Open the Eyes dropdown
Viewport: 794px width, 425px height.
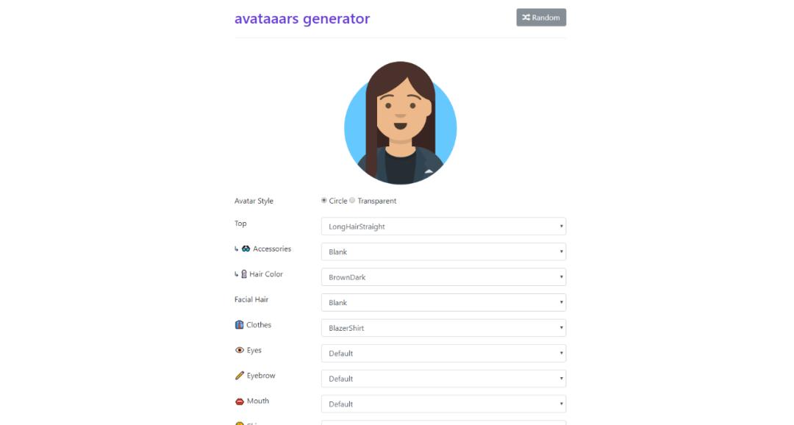click(x=443, y=354)
